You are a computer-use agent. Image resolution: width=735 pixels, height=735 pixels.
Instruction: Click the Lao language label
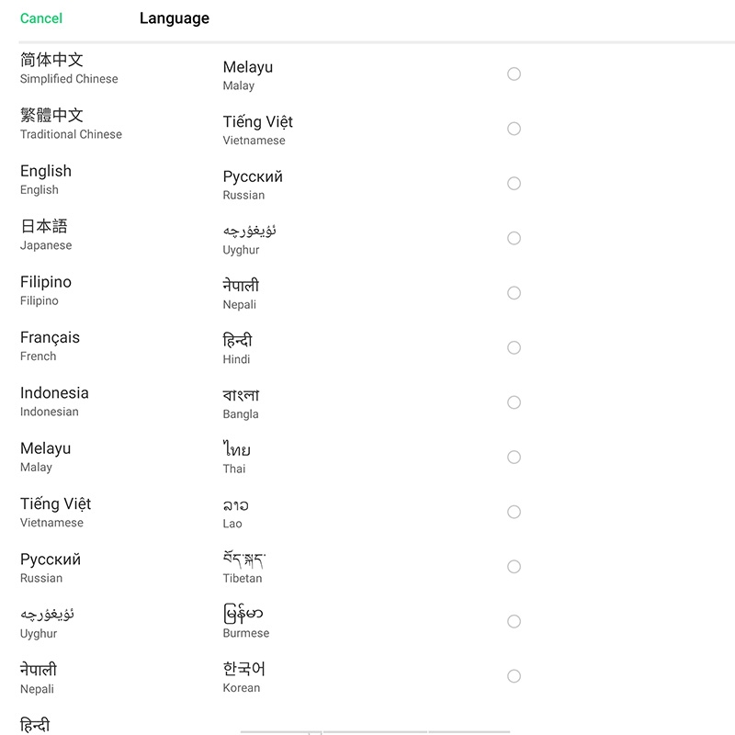pos(235,514)
